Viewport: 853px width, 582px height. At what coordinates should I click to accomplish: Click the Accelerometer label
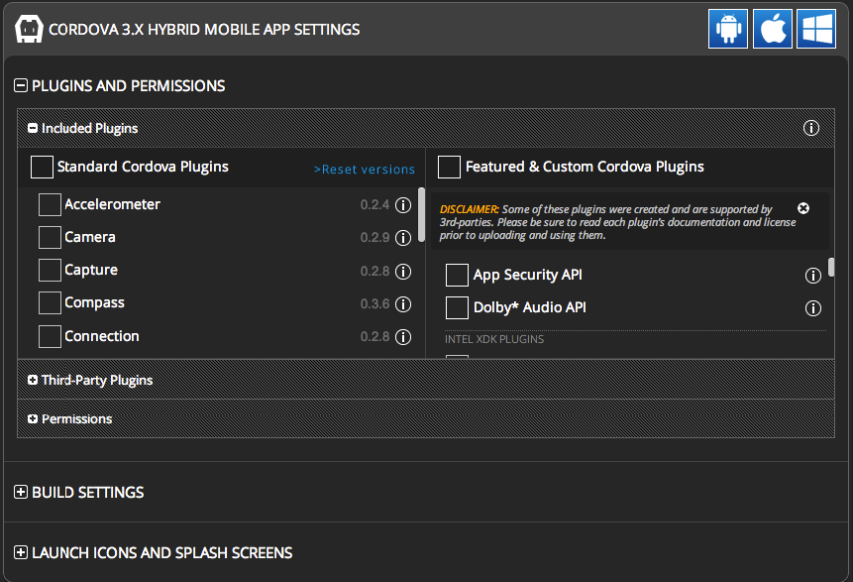112,204
